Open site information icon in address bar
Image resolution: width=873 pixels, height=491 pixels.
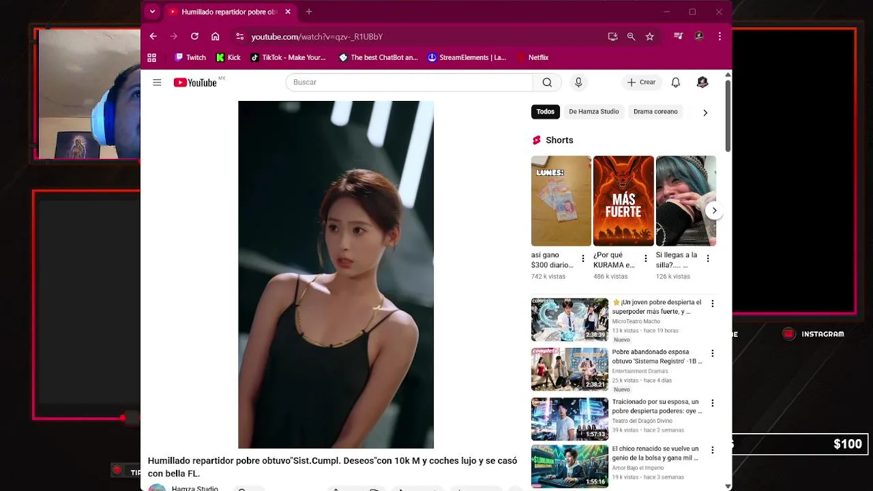[x=239, y=37]
